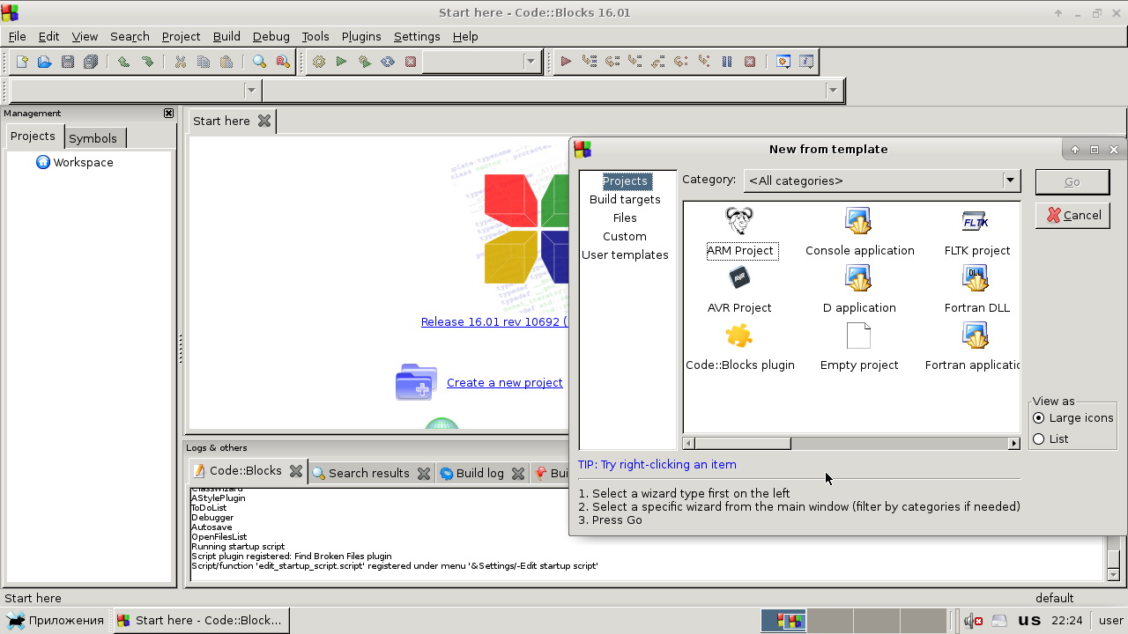Click the Break debugger pause icon
This screenshot has width=1128, height=634.
click(x=727, y=62)
